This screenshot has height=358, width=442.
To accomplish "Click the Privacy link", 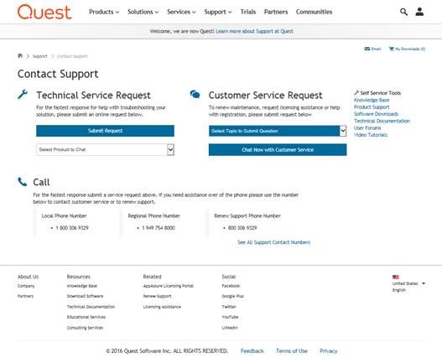I will click(x=329, y=351).
